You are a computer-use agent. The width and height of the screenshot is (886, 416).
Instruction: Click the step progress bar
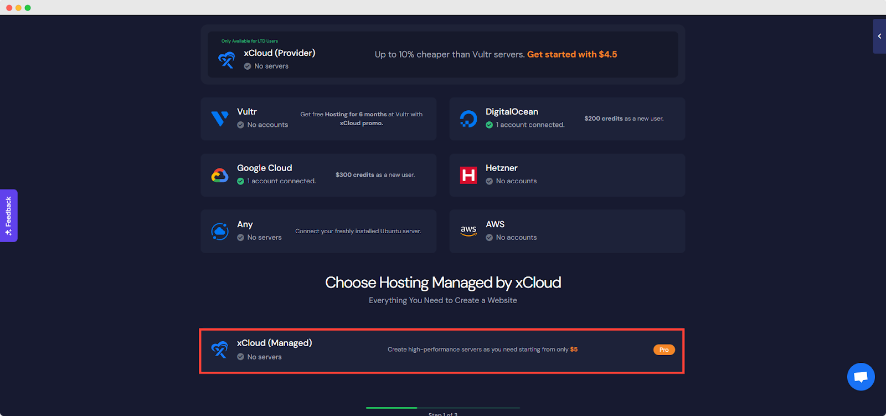tap(442, 408)
